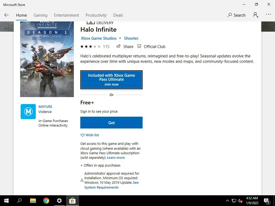Click the Get button
Viewport: 275px width, 206px height.
point(111,123)
